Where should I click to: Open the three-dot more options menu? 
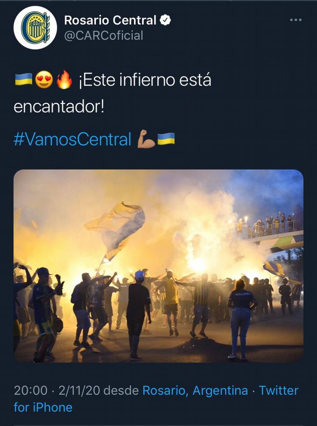296,20
